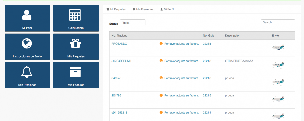Switch to the Mis Prealertas tab
The image size is (304, 121).
(143, 9)
